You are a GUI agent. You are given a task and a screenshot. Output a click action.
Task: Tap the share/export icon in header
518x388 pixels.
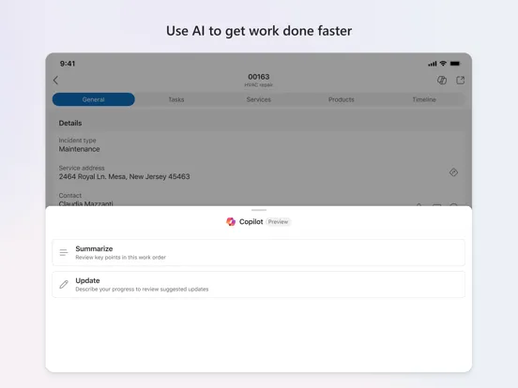point(460,81)
